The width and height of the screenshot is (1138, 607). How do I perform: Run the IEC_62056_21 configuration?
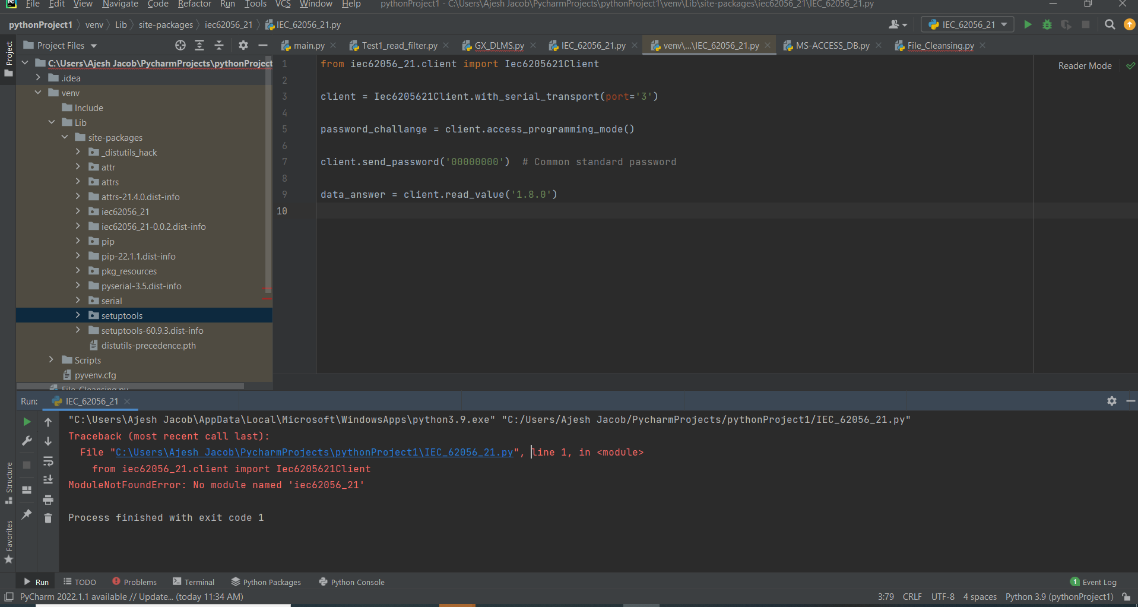point(1028,24)
